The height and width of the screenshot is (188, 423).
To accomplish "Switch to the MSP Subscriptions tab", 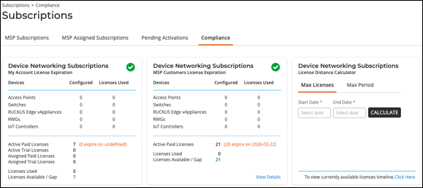I will [x=27, y=38].
